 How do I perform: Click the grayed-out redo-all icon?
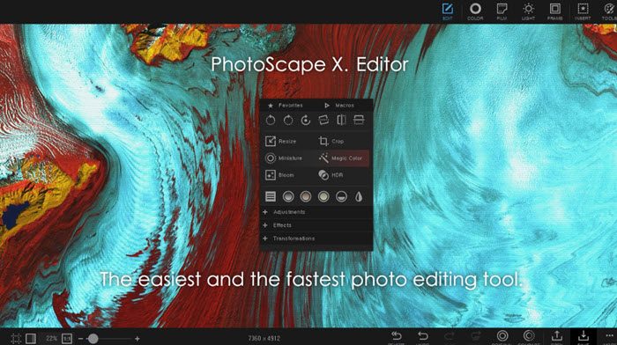(476, 337)
